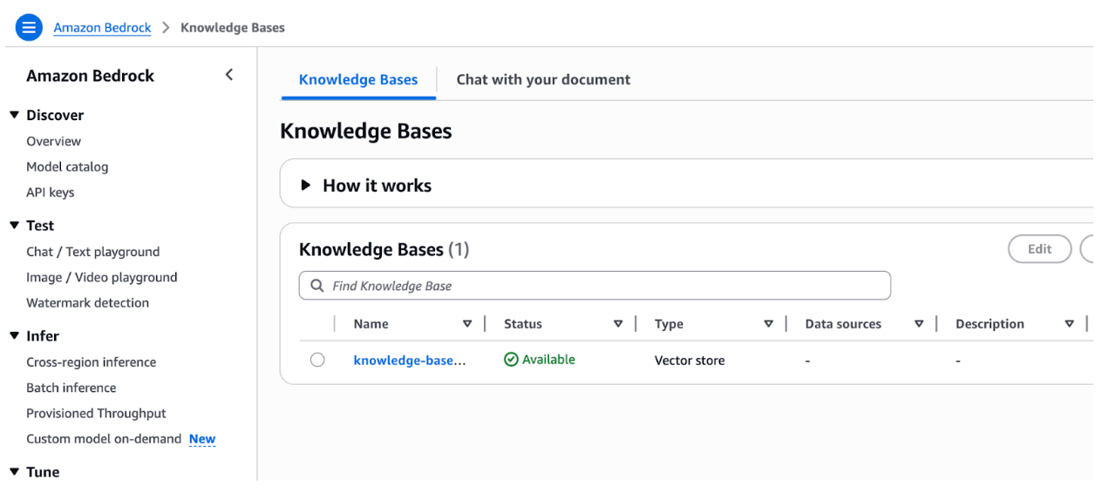Open Model catalog in the sidebar
Image resolution: width=1102 pixels, height=493 pixels.
(x=67, y=166)
